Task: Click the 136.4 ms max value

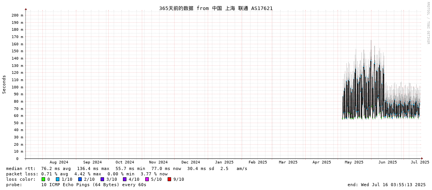Action: pos(93,168)
